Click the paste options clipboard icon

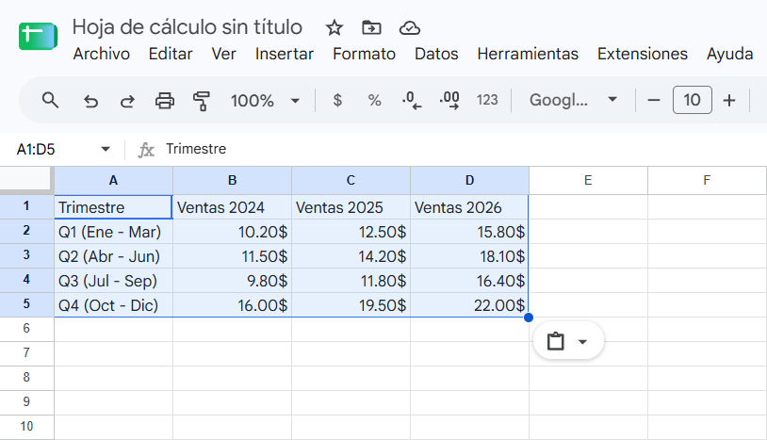[x=555, y=341]
